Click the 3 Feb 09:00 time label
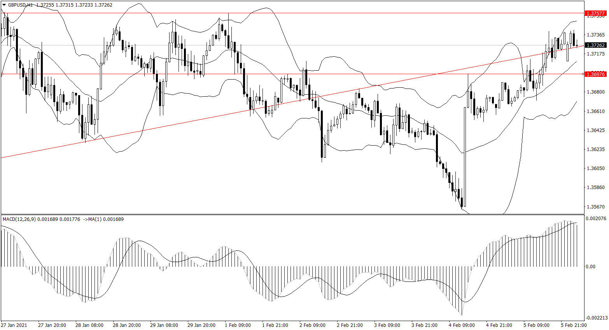This screenshot has width=609, height=330. point(387,325)
